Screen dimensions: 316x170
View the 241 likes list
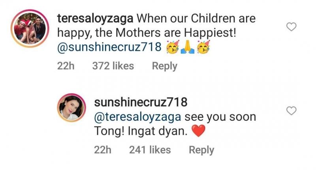pyautogui.click(x=150, y=150)
